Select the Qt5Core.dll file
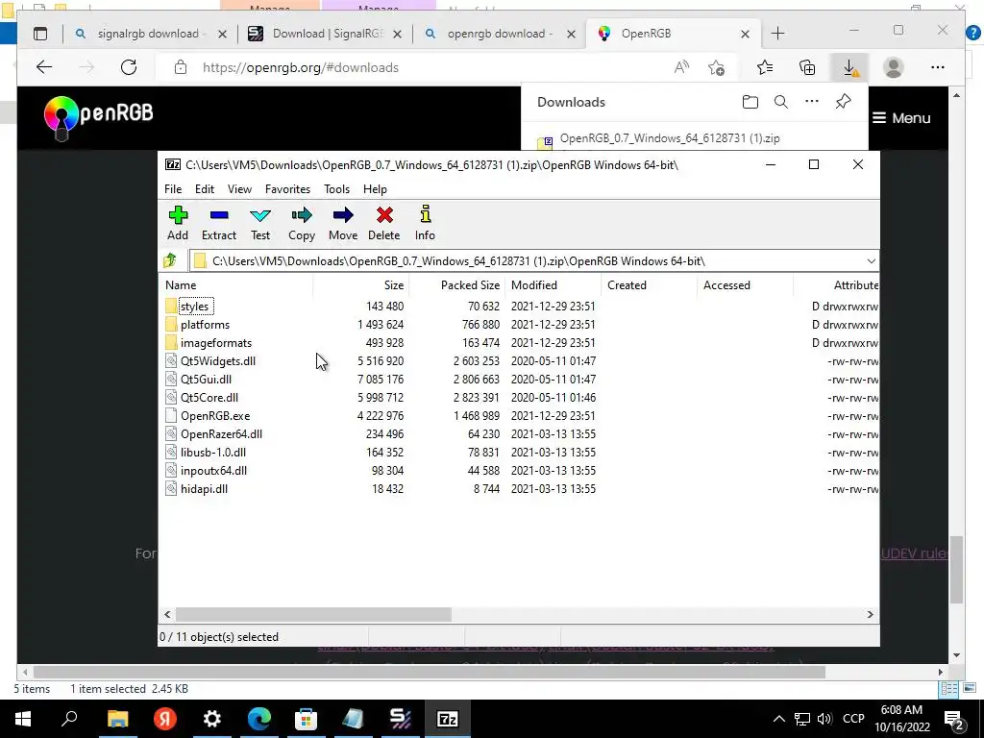 tap(209, 397)
